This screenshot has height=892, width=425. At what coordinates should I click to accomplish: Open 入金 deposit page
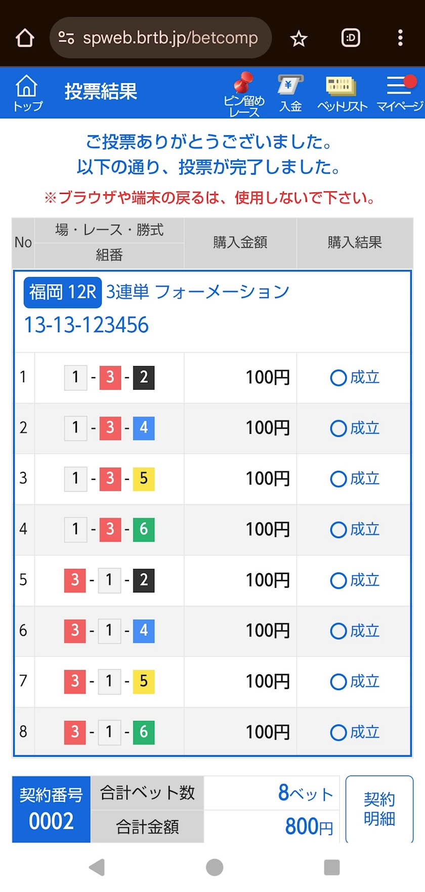(x=290, y=93)
